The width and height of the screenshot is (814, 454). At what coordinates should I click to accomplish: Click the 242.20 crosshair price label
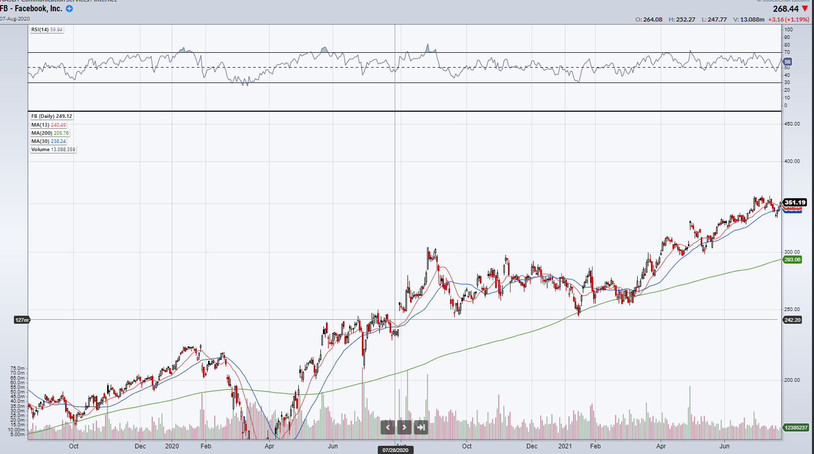pyautogui.click(x=792, y=320)
